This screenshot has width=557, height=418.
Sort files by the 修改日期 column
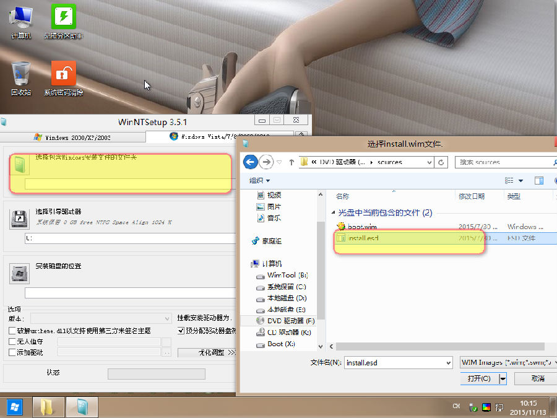(x=472, y=196)
